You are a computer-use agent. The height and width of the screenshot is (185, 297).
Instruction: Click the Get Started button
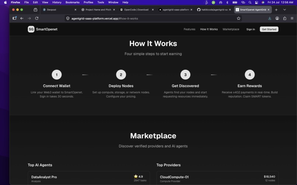tap(269, 29)
